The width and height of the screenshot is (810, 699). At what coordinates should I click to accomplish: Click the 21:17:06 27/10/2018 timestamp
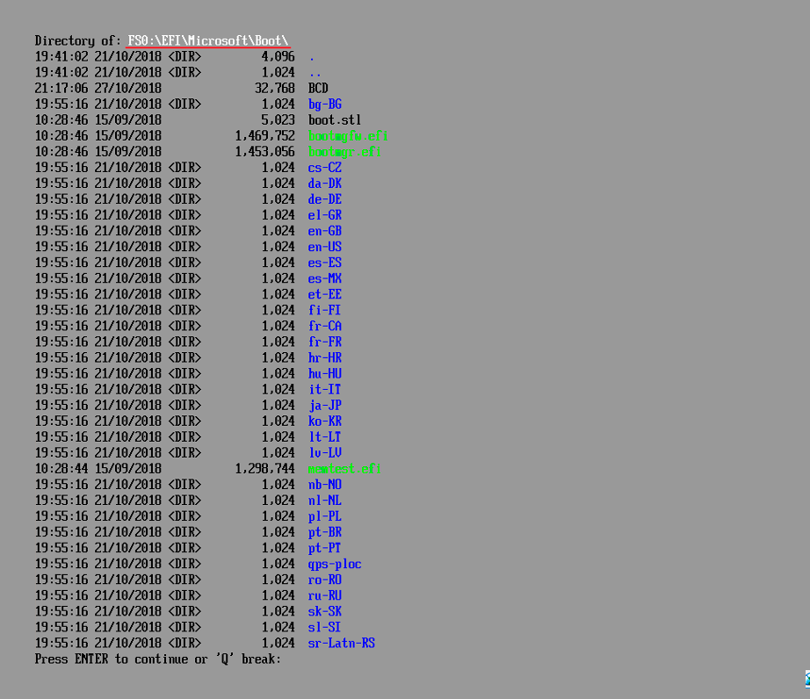pyautogui.click(x=98, y=89)
